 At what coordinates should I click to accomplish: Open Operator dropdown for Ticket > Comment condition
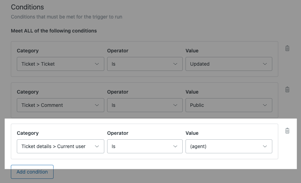coord(145,105)
